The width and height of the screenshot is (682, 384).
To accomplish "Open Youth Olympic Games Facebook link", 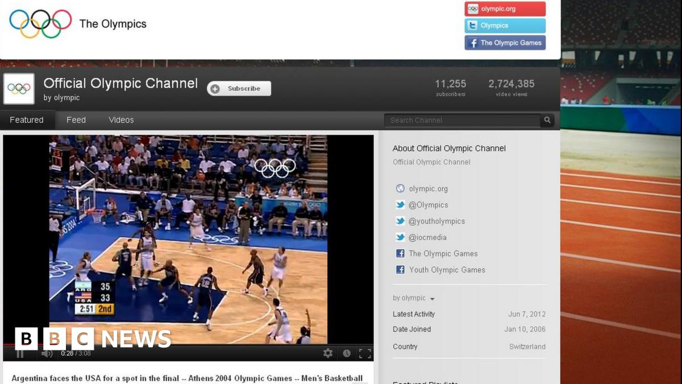I will [x=447, y=270].
